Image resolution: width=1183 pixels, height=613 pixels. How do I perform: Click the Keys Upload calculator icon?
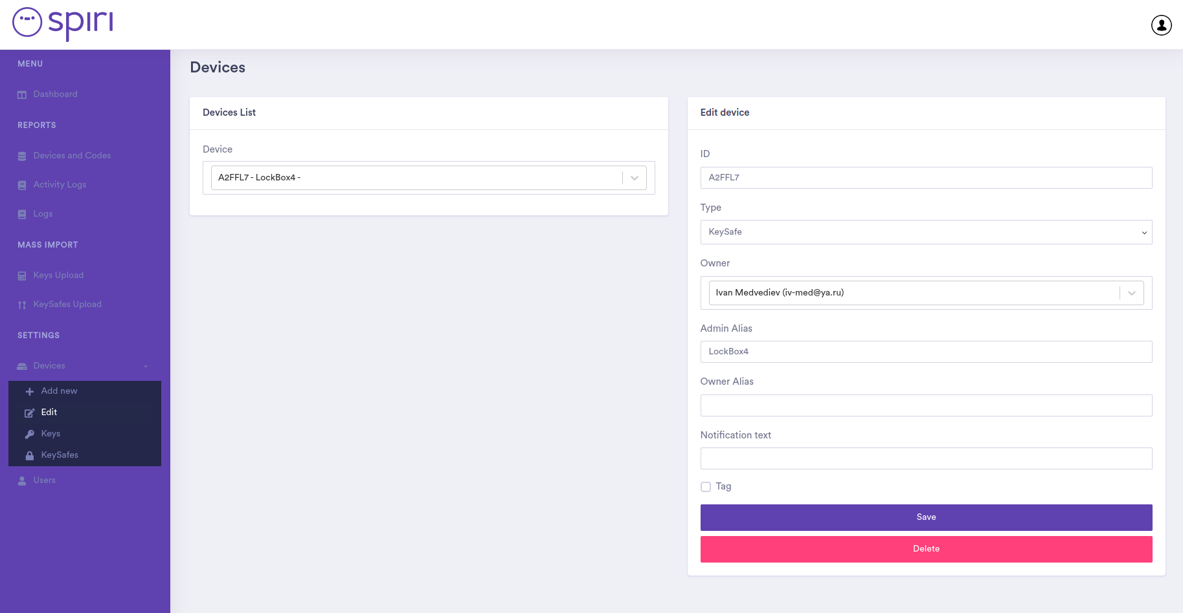pyautogui.click(x=22, y=276)
